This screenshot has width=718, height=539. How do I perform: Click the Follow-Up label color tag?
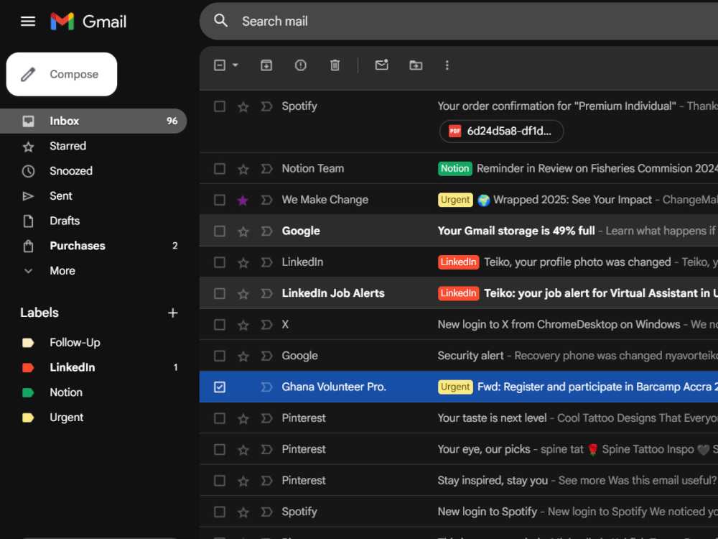[28, 342]
